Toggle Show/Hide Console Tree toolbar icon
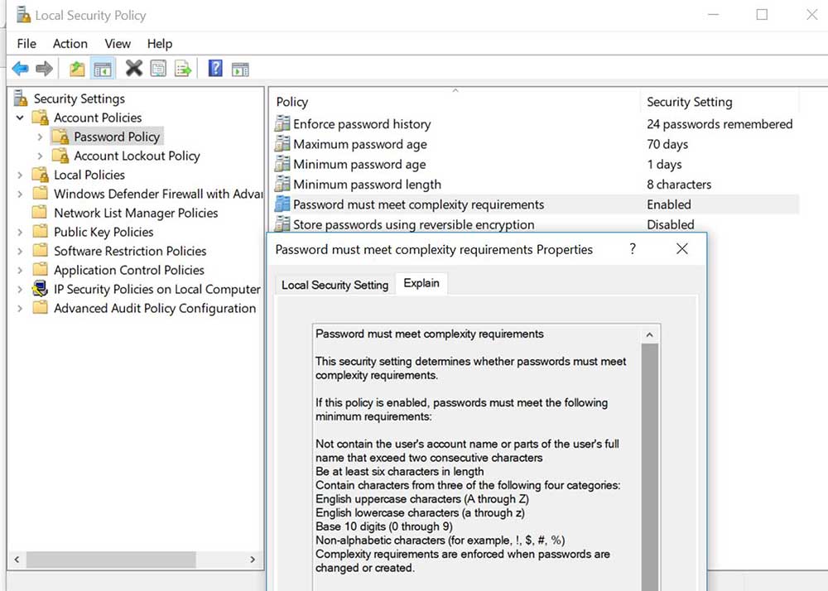Screen dimensions: 828x591 coord(103,69)
